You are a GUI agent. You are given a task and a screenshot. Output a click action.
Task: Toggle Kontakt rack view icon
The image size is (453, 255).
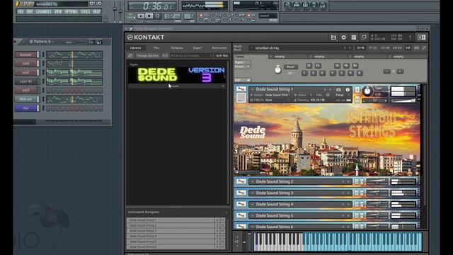(x=354, y=38)
